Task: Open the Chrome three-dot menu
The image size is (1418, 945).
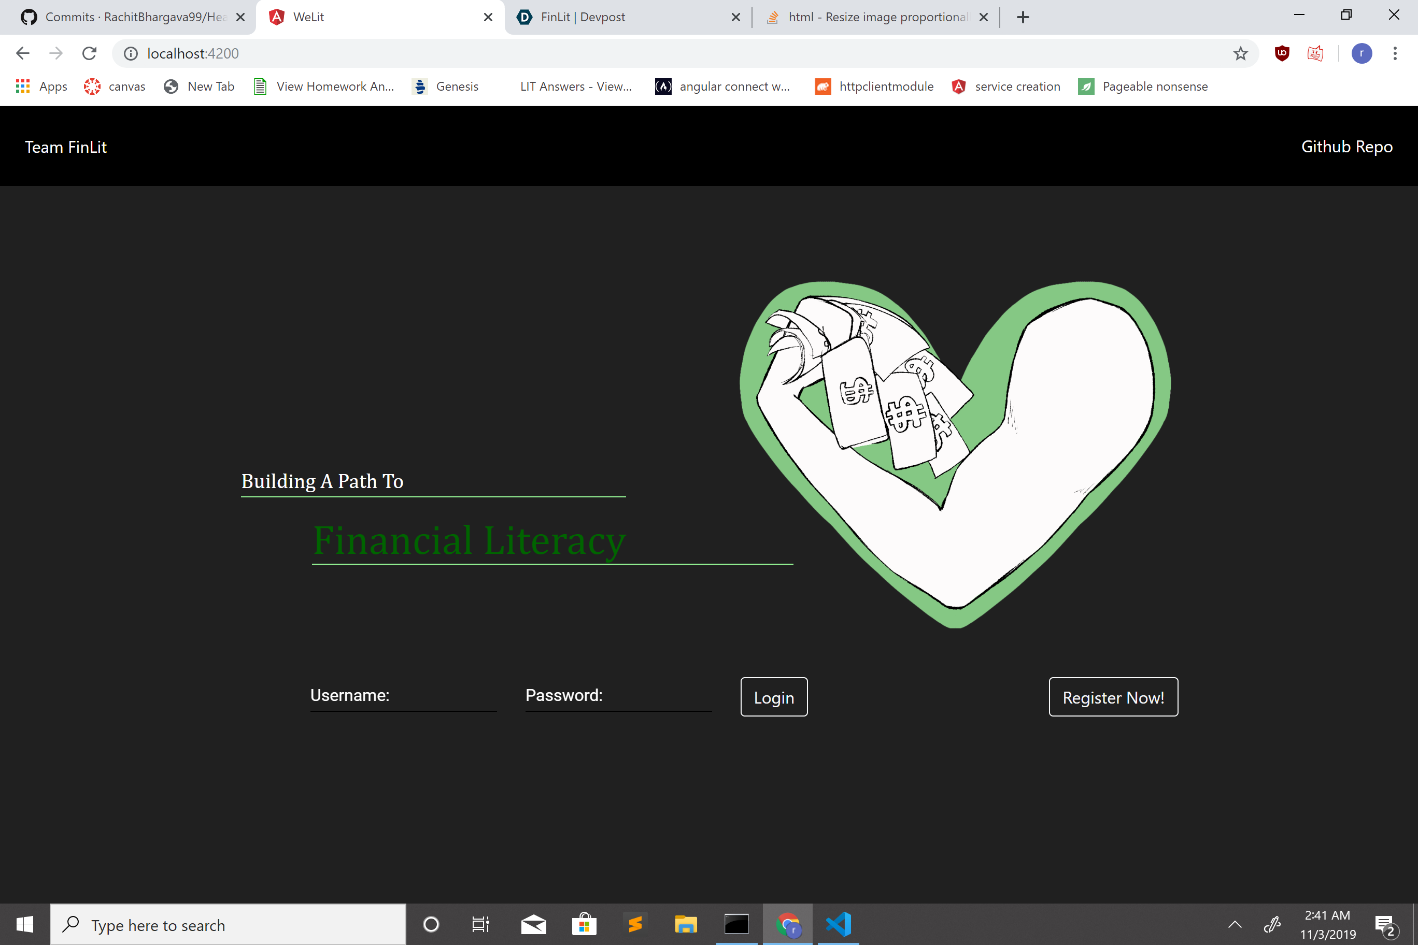Action: point(1395,54)
